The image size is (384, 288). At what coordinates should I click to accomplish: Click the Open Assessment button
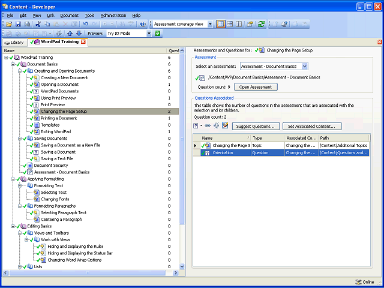(x=256, y=87)
